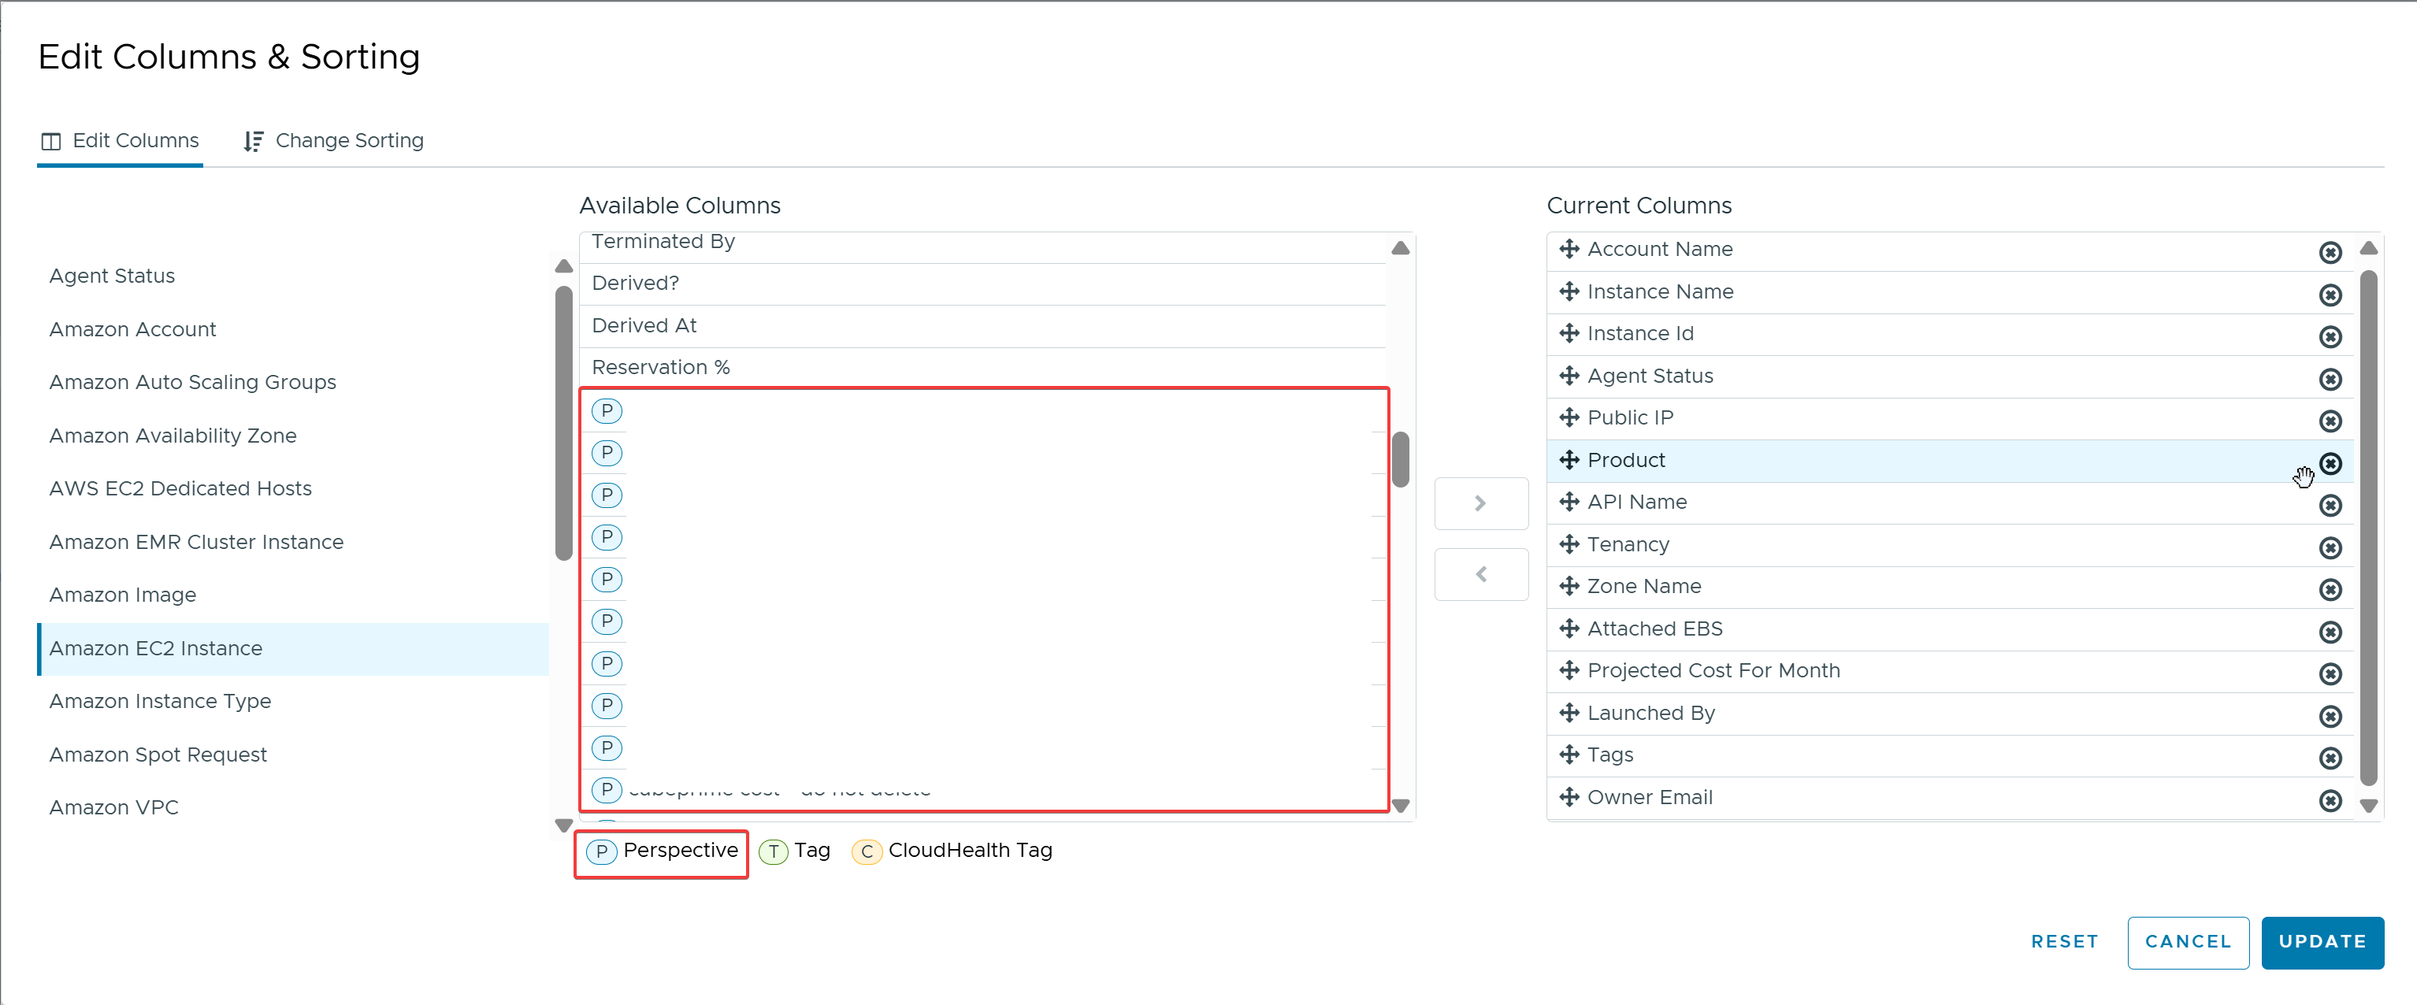
Task: Remove the Tags column
Action: pyautogui.click(x=2330, y=758)
